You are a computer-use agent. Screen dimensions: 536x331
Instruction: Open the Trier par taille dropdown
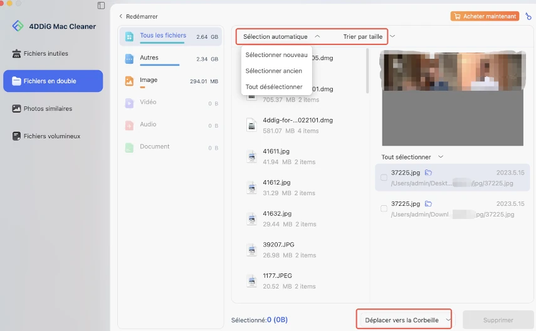pyautogui.click(x=369, y=36)
